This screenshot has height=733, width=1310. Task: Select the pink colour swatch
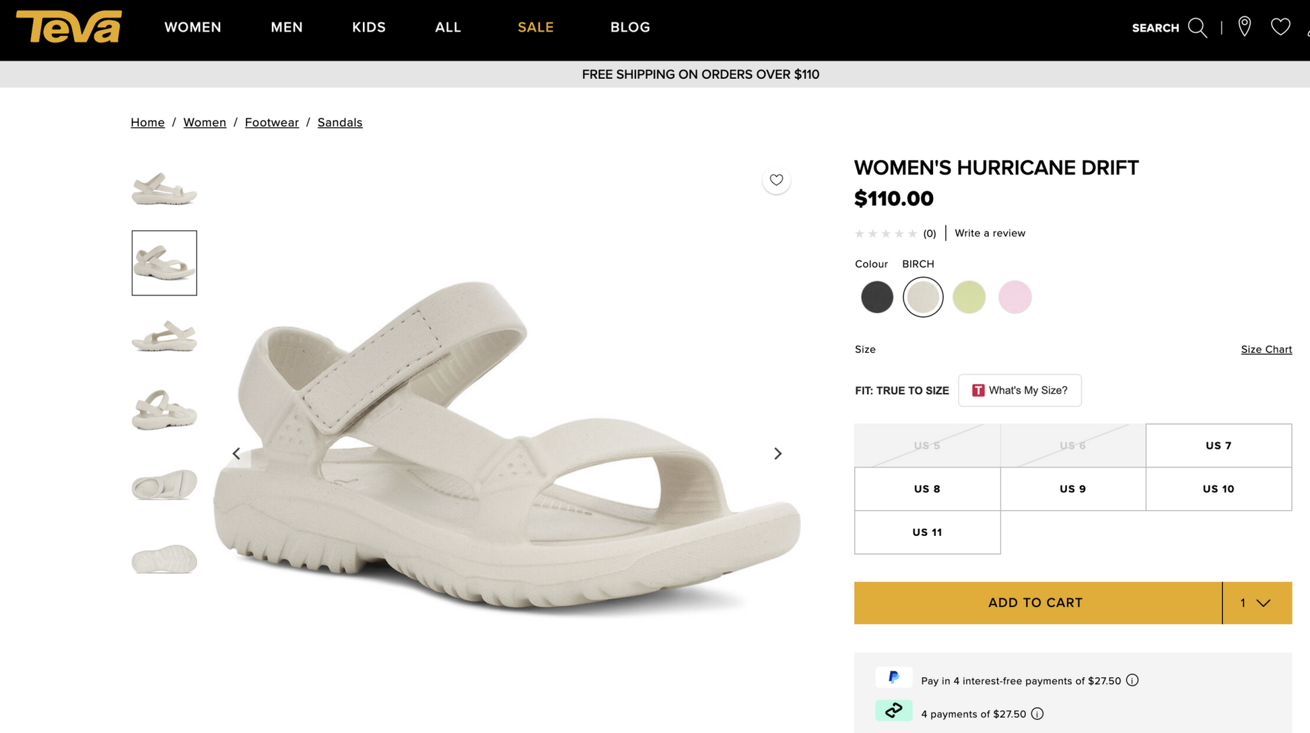(x=1014, y=297)
